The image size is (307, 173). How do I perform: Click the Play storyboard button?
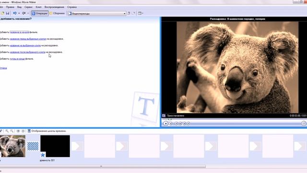[23, 131]
